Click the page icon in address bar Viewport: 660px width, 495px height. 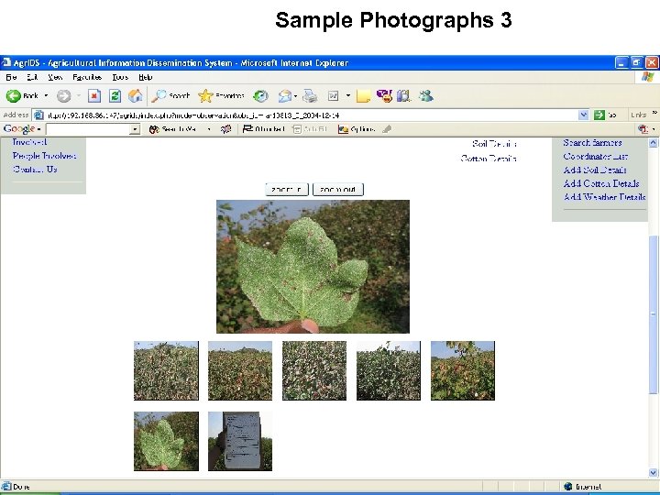pos(38,115)
